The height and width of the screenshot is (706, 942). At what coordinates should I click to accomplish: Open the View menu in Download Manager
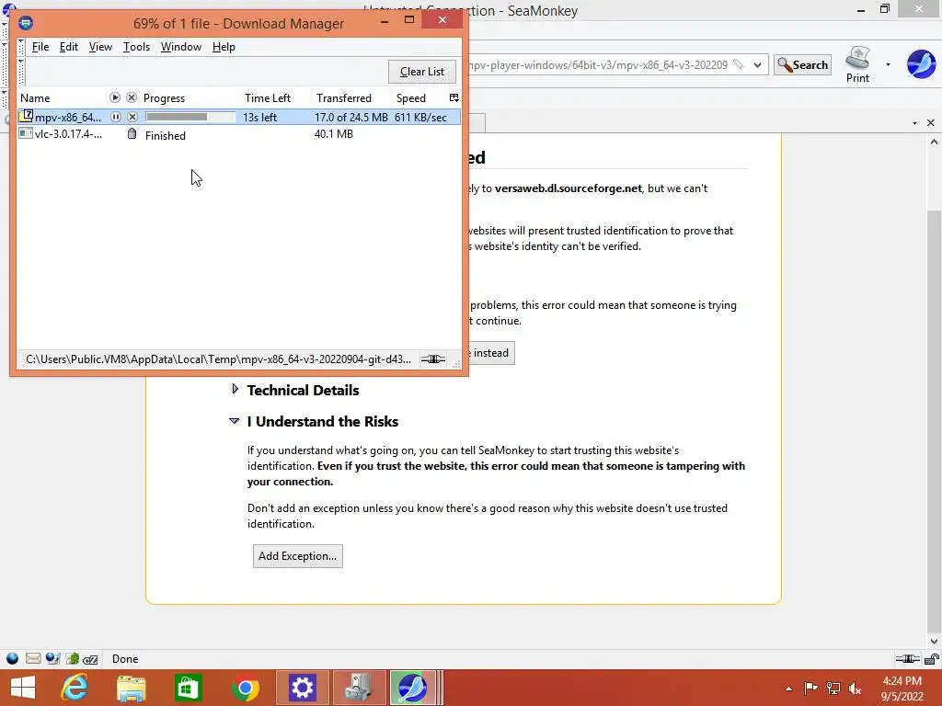point(100,47)
